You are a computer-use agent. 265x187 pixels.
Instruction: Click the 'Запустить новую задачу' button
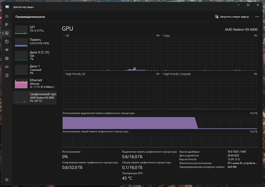pyautogui.click(x=232, y=17)
